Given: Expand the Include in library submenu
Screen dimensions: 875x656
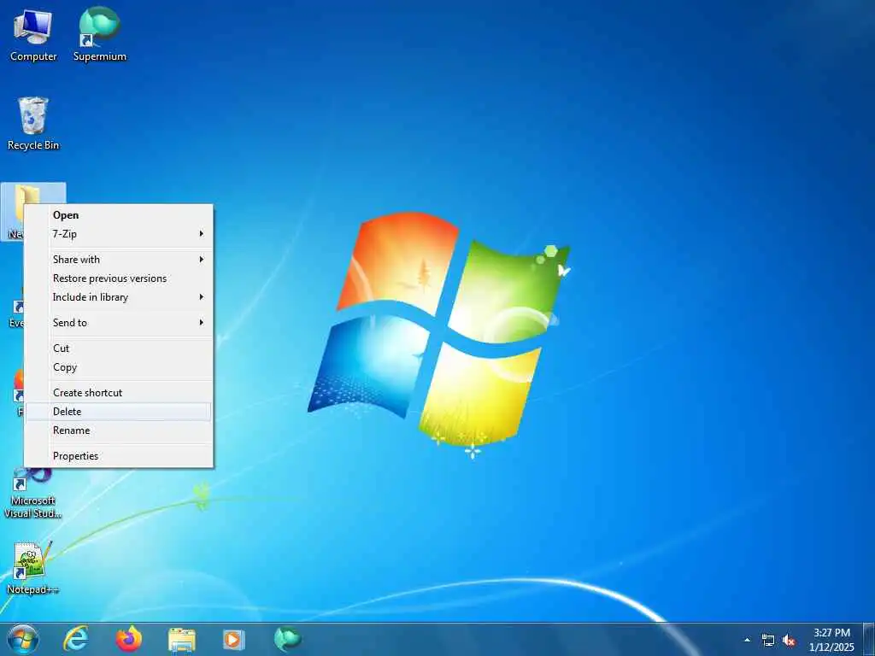Looking at the screenshot, I should [x=118, y=297].
